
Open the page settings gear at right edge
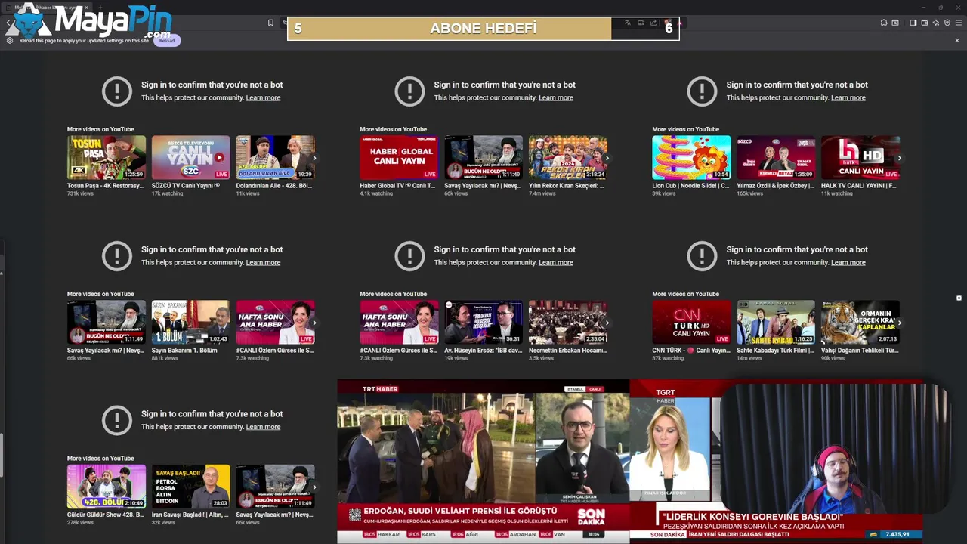point(959,298)
